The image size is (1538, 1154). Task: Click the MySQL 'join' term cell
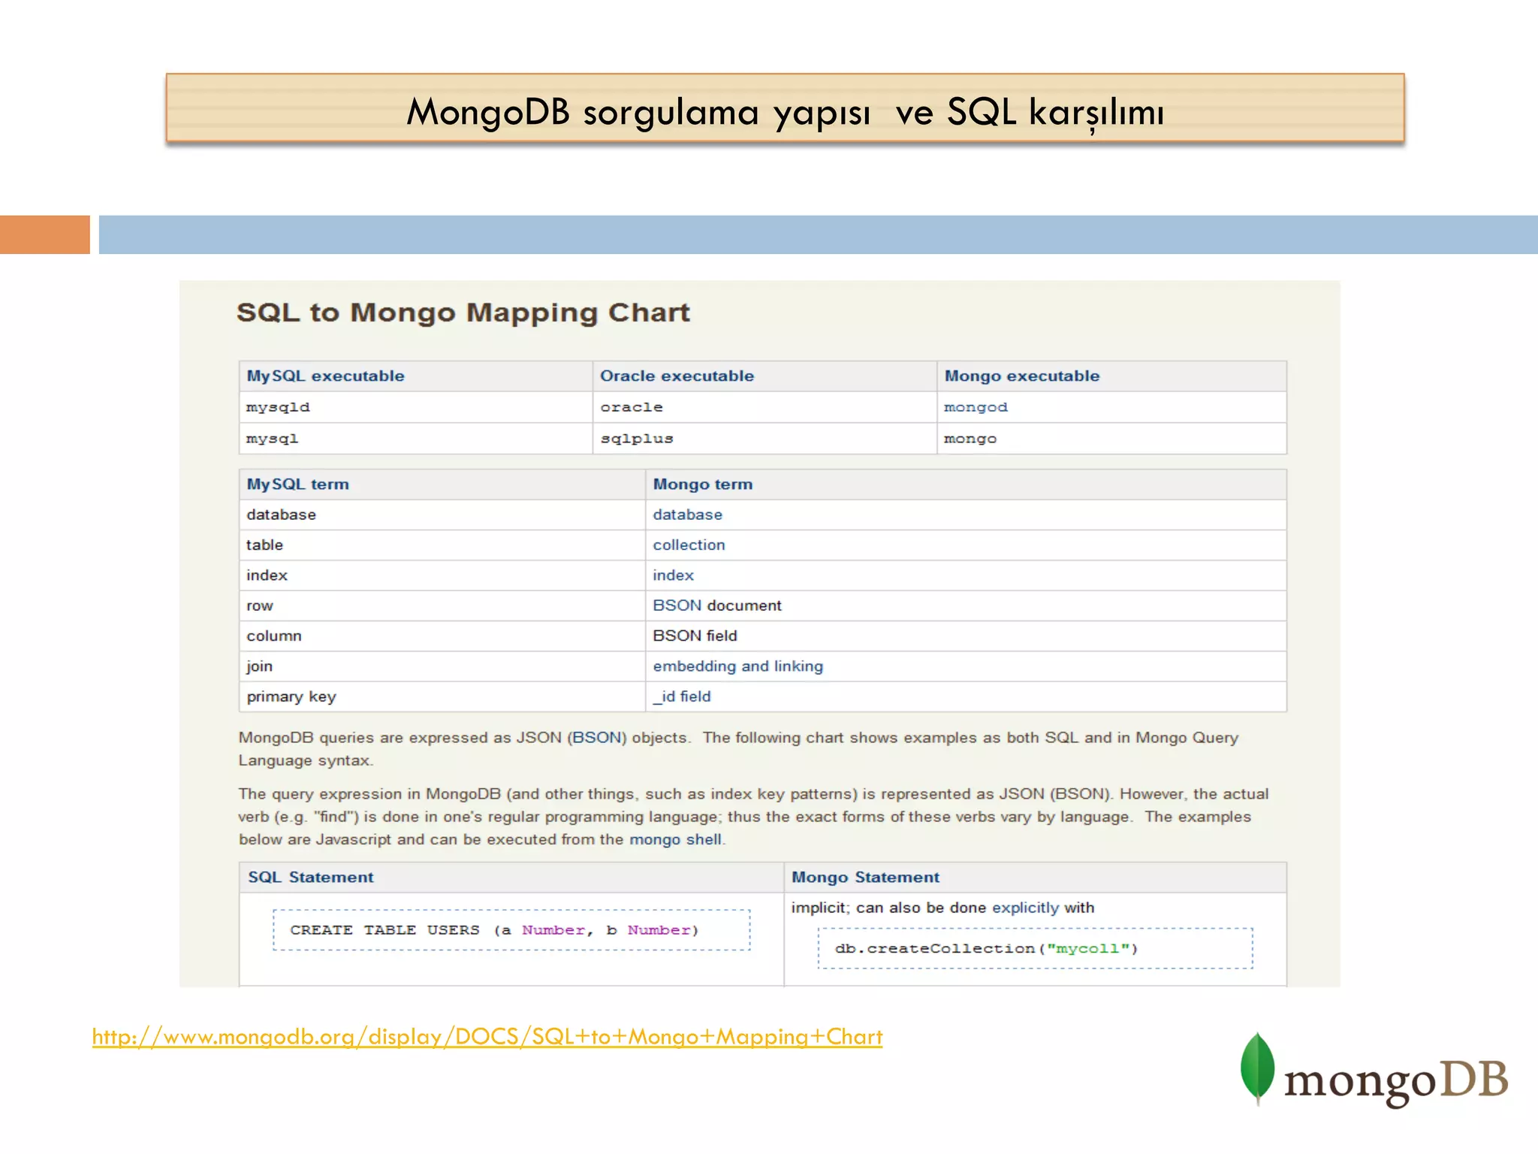(x=442, y=666)
